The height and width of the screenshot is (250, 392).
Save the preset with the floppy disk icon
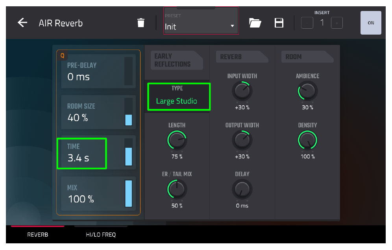click(279, 23)
